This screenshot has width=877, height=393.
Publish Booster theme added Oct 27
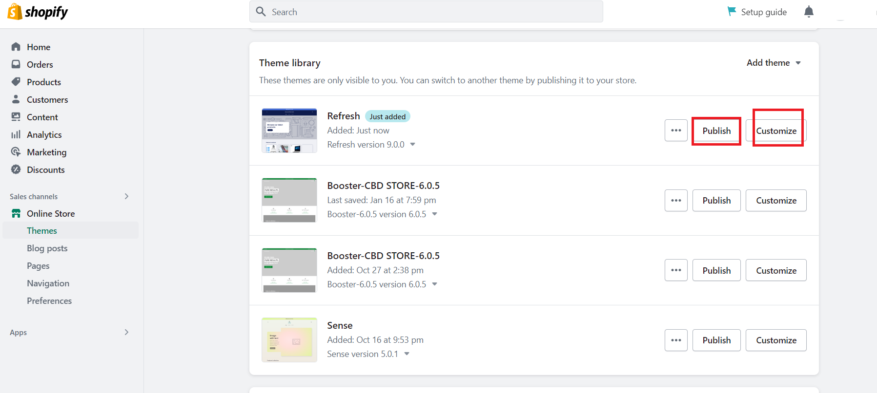[x=716, y=270]
